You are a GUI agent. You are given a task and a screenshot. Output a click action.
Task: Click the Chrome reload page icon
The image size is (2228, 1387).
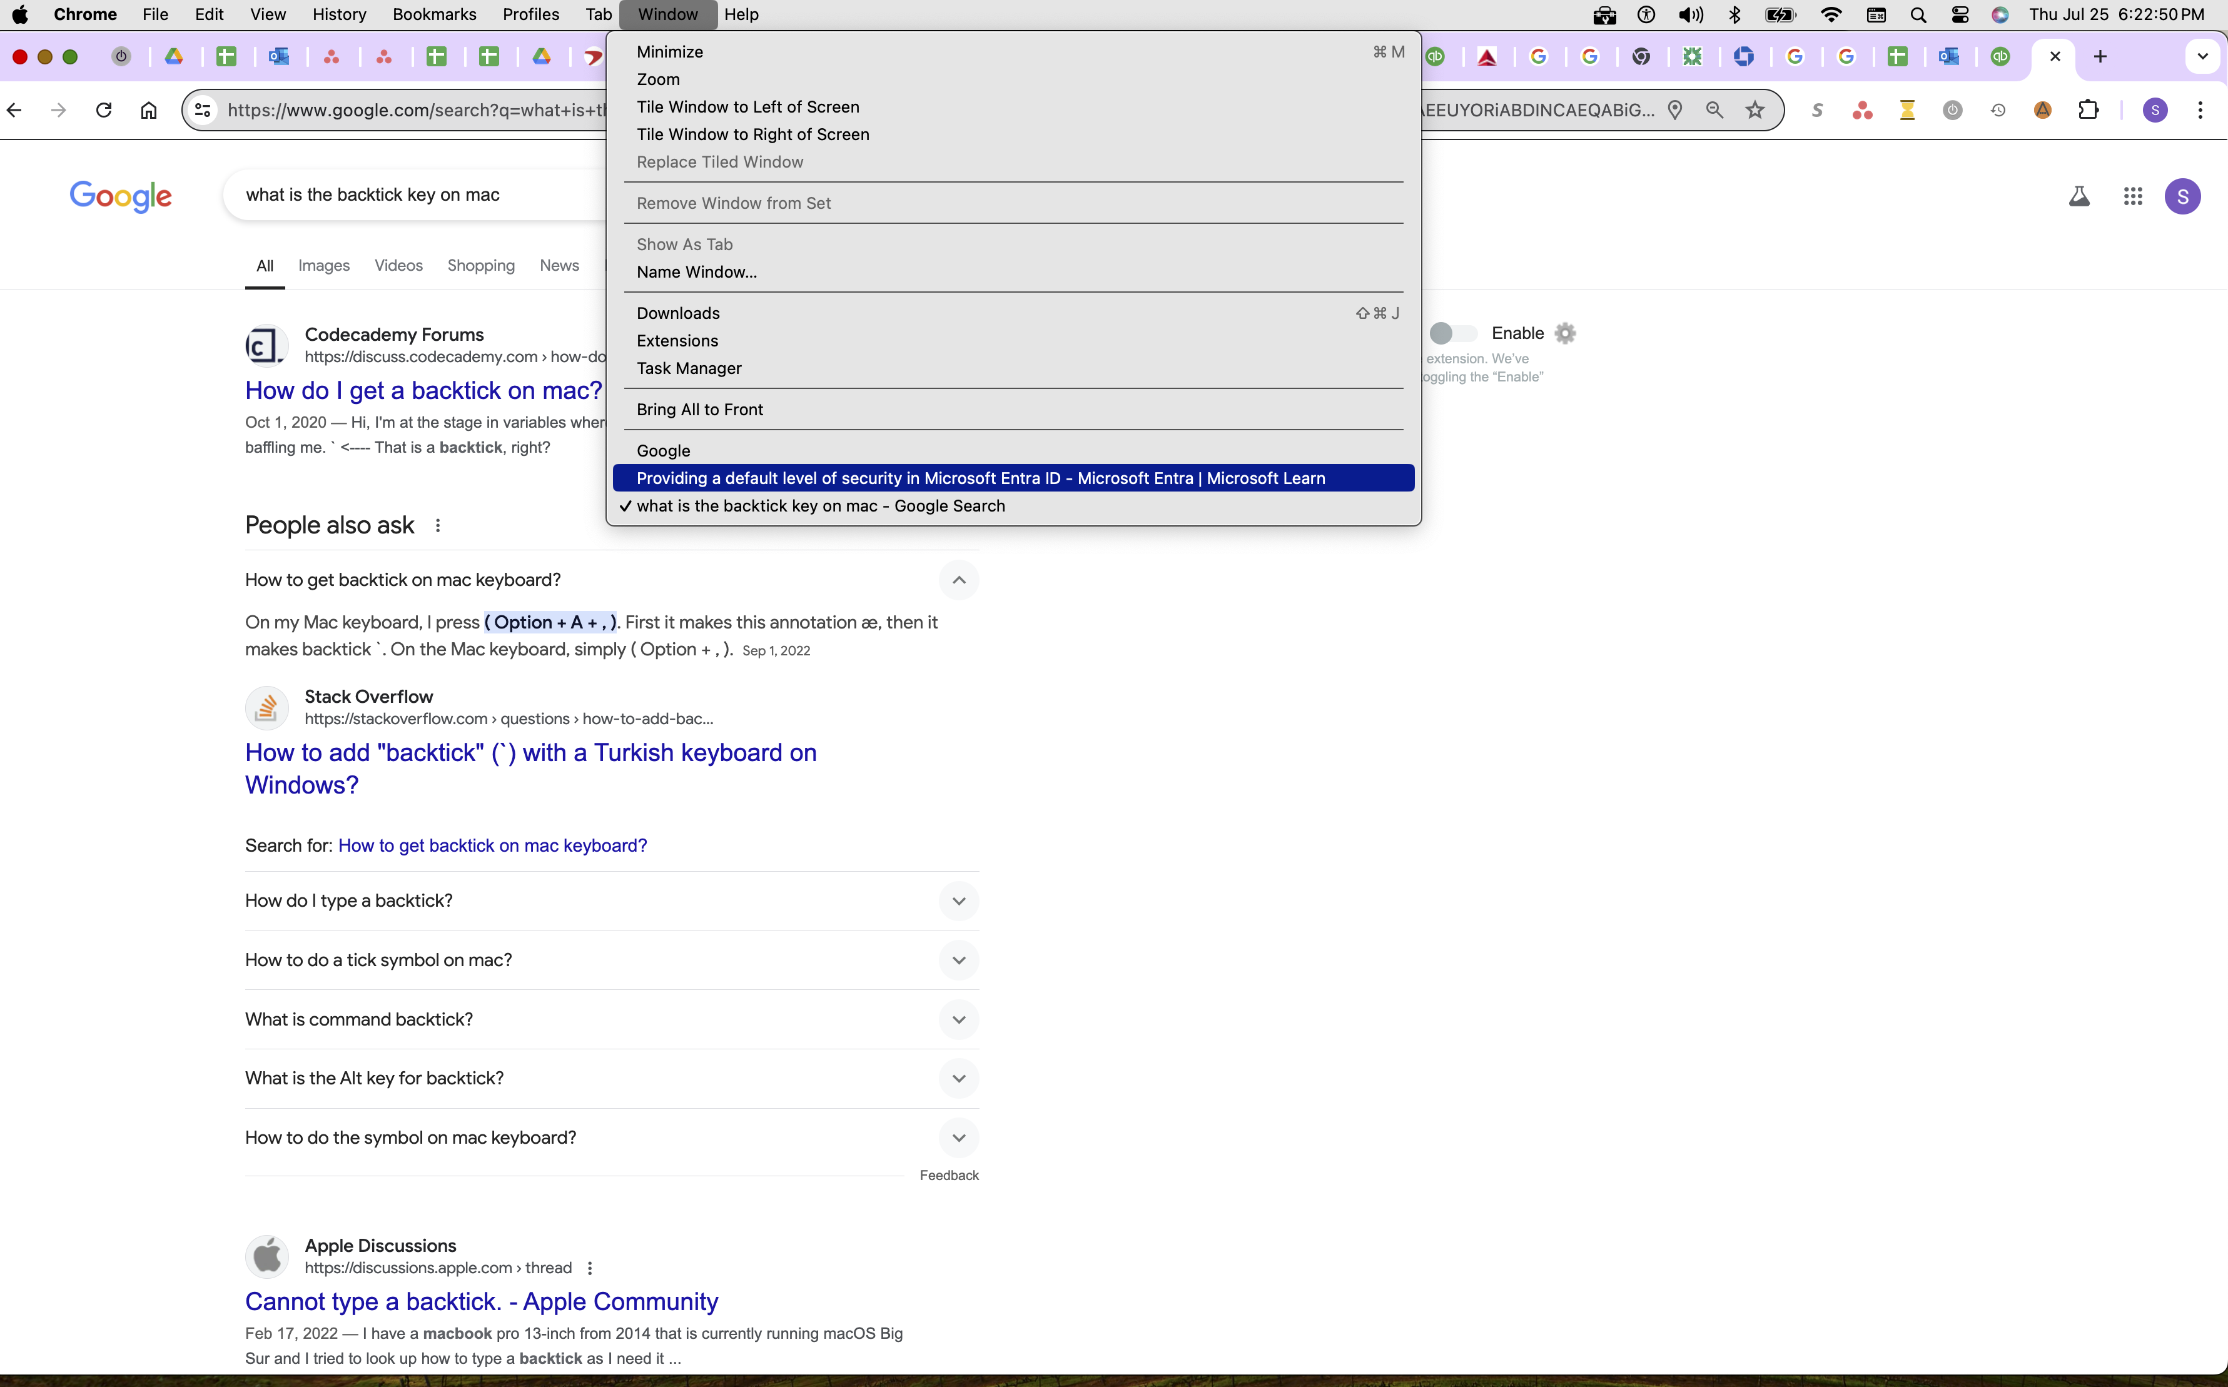pyautogui.click(x=104, y=110)
